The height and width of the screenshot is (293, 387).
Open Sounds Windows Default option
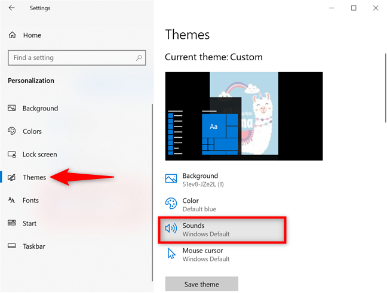tap(222, 230)
